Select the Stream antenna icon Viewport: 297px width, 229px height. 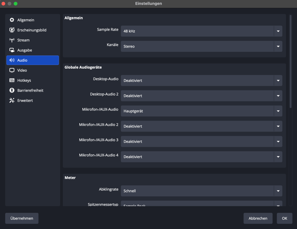click(12, 40)
